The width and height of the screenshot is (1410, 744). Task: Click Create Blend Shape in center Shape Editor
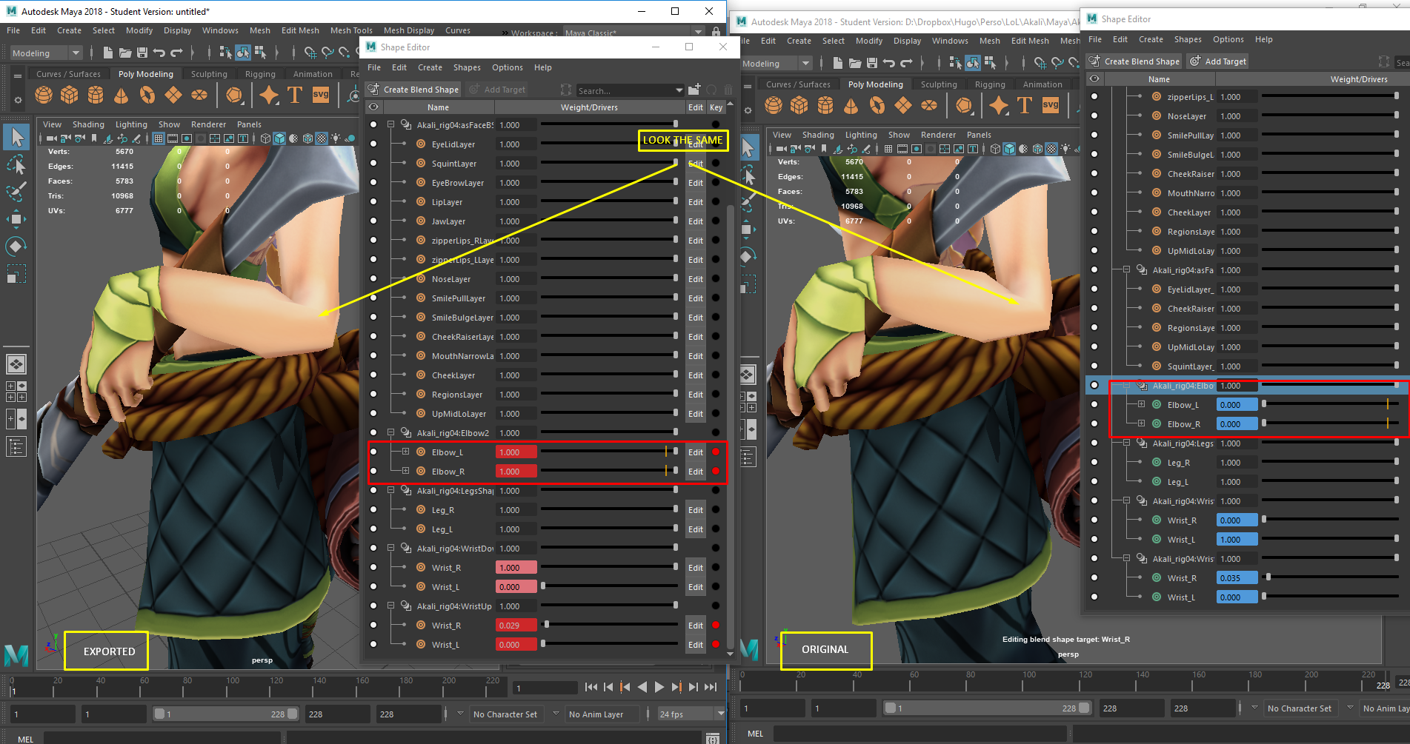point(414,90)
